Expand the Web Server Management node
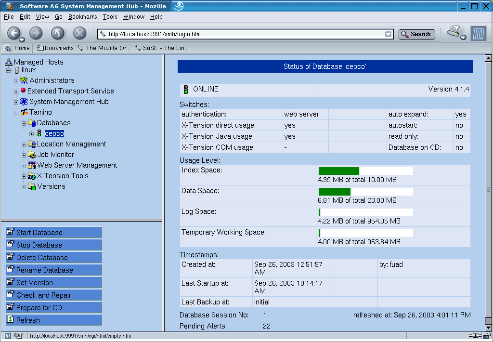Screen dimensions: 493x342 pyautogui.click(x=24, y=166)
